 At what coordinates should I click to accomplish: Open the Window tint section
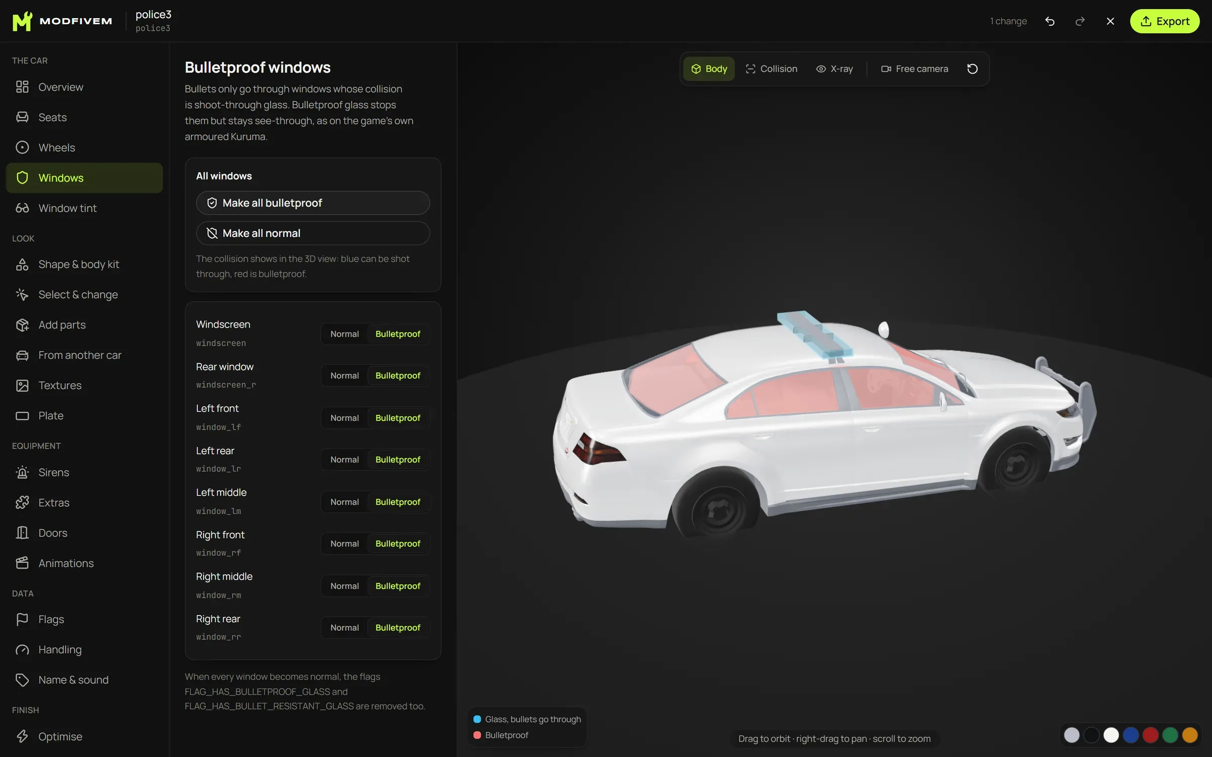[84, 208]
